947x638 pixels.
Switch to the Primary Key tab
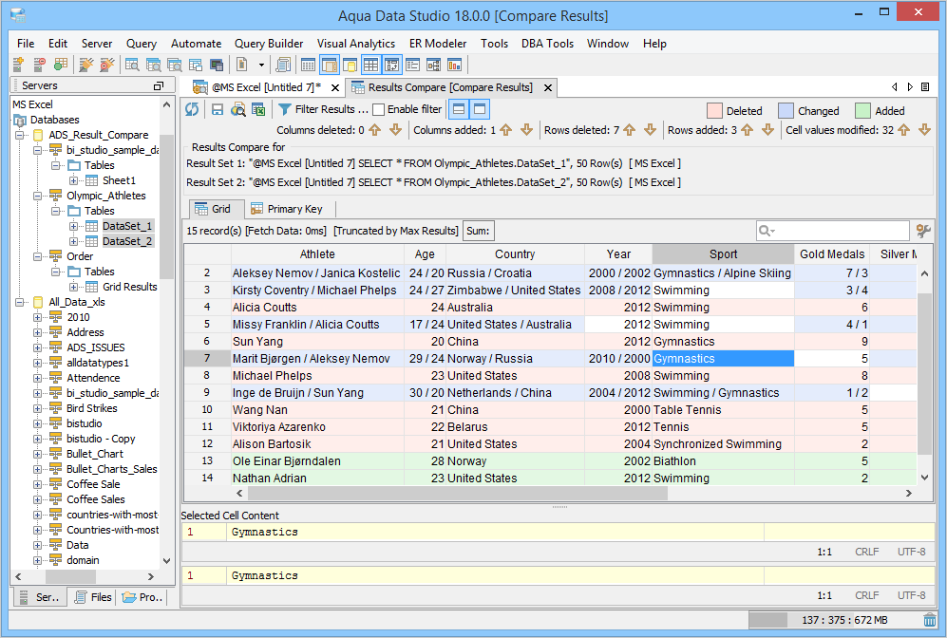point(287,209)
